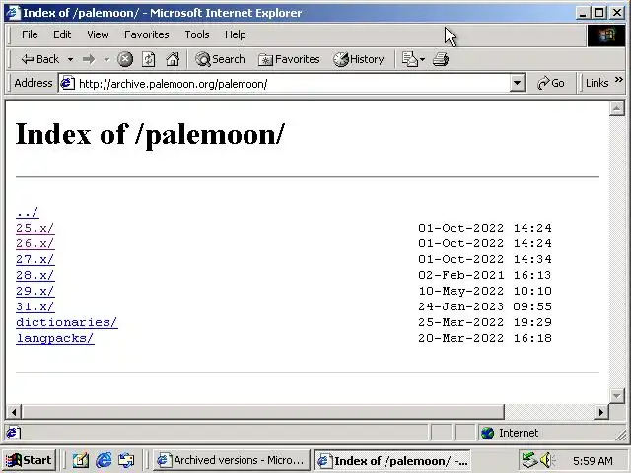Click the Windows logo throbber icon
Viewport: 631px width, 473px height.
click(x=606, y=35)
